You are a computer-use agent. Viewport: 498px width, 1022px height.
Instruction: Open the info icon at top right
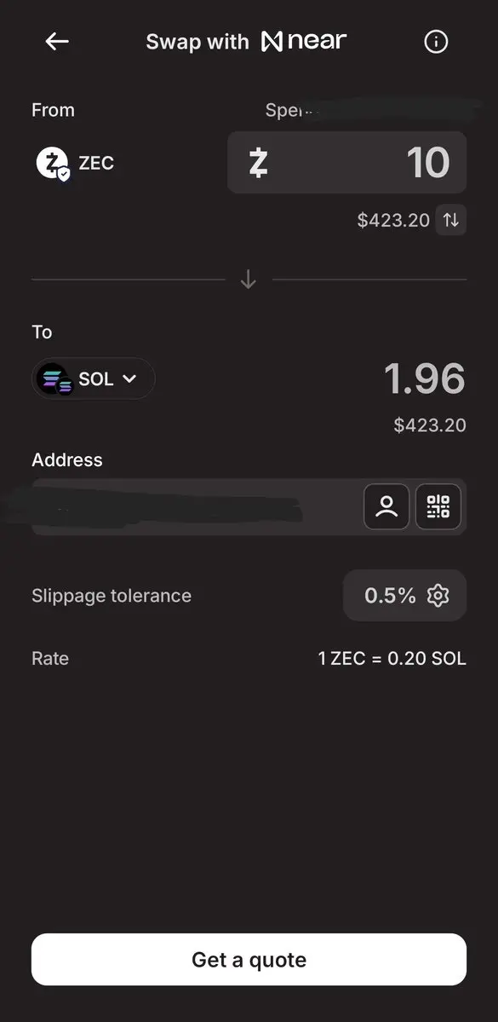(436, 42)
